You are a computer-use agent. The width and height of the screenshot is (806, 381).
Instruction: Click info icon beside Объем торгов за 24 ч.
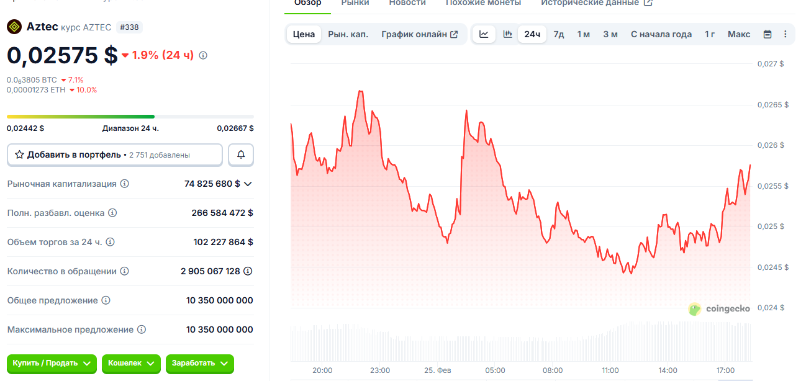(110, 242)
